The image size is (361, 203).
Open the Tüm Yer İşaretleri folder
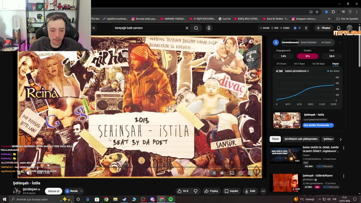pos(347,19)
